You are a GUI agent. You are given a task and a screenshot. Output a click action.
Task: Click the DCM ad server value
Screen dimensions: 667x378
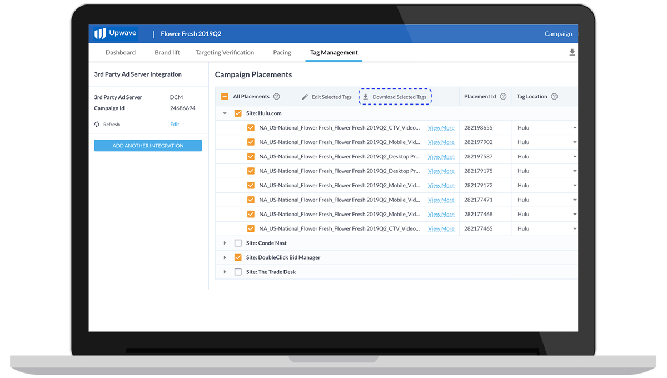(x=176, y=97)
